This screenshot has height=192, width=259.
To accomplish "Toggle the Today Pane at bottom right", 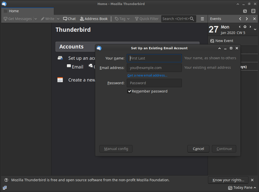I will tap(242, 187).
